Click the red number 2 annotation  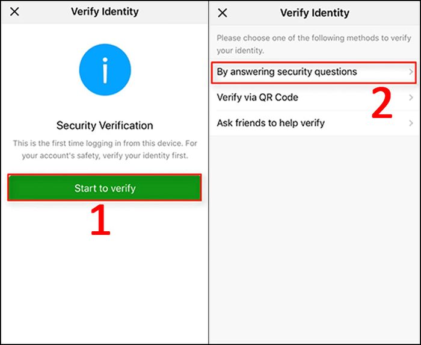382,102
